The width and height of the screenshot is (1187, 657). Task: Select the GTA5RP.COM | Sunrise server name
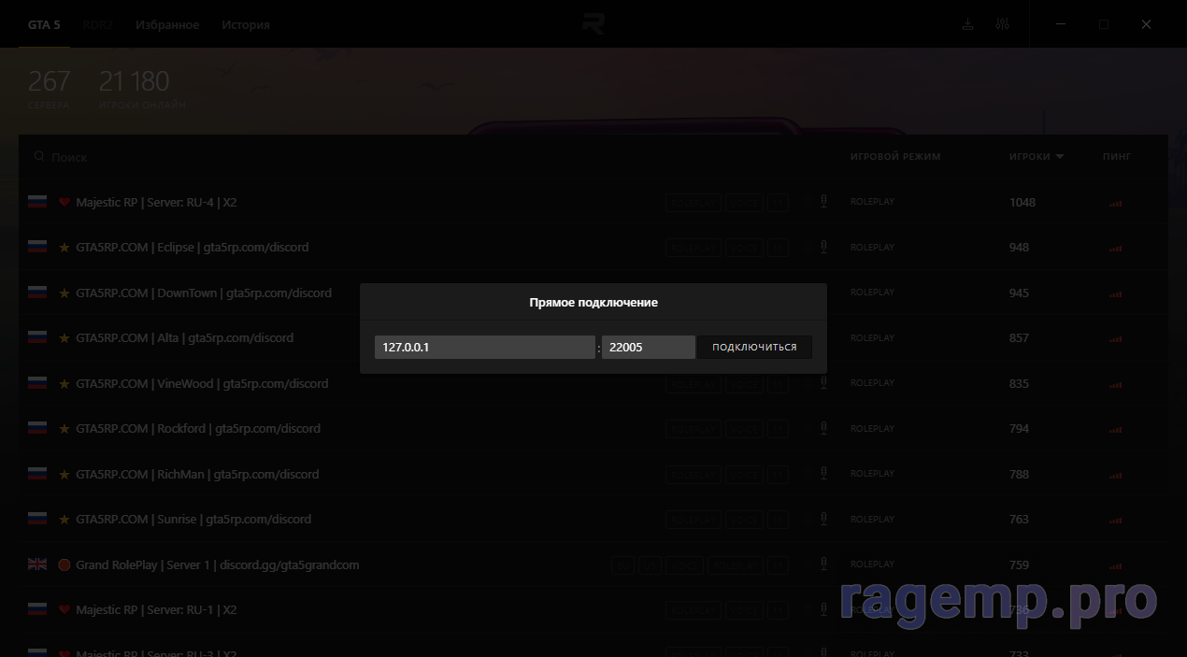point(193,520)
